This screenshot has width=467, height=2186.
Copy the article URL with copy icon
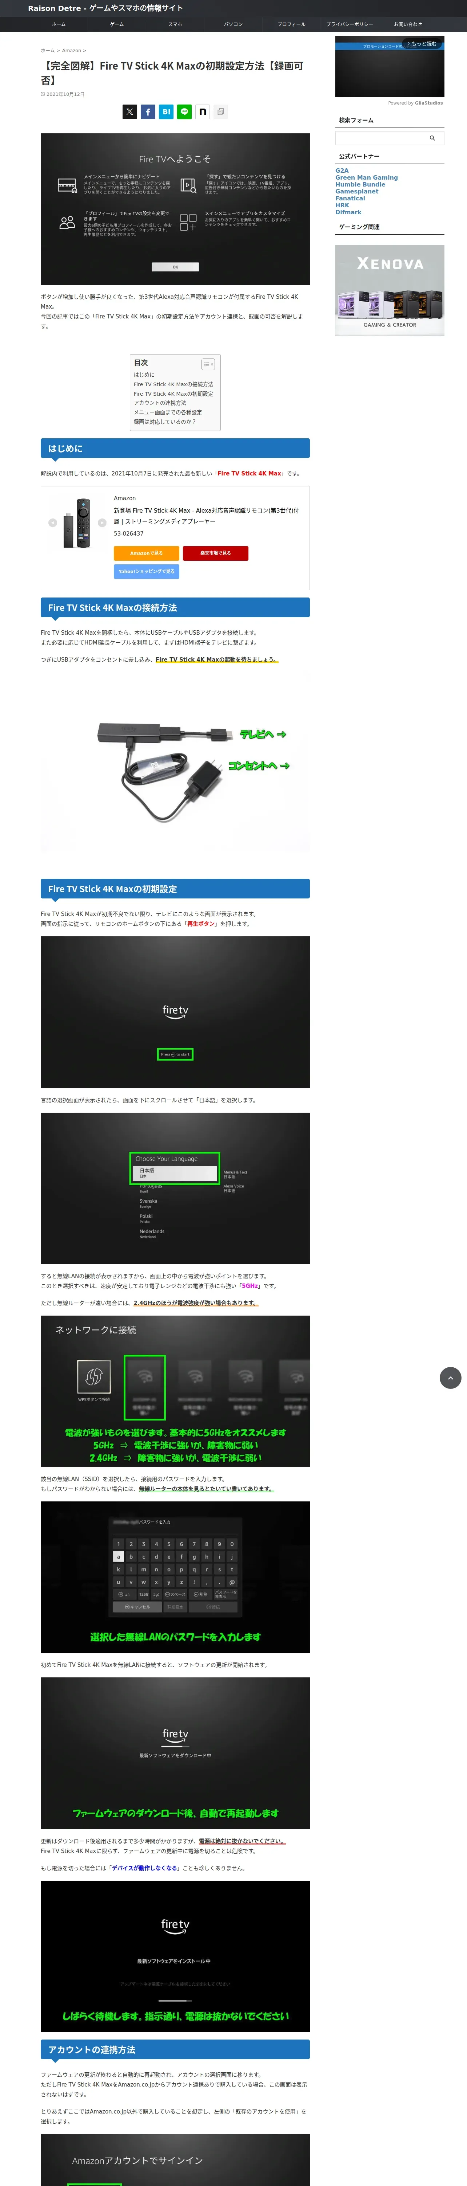pyautogui.click(x=220, y=111)
